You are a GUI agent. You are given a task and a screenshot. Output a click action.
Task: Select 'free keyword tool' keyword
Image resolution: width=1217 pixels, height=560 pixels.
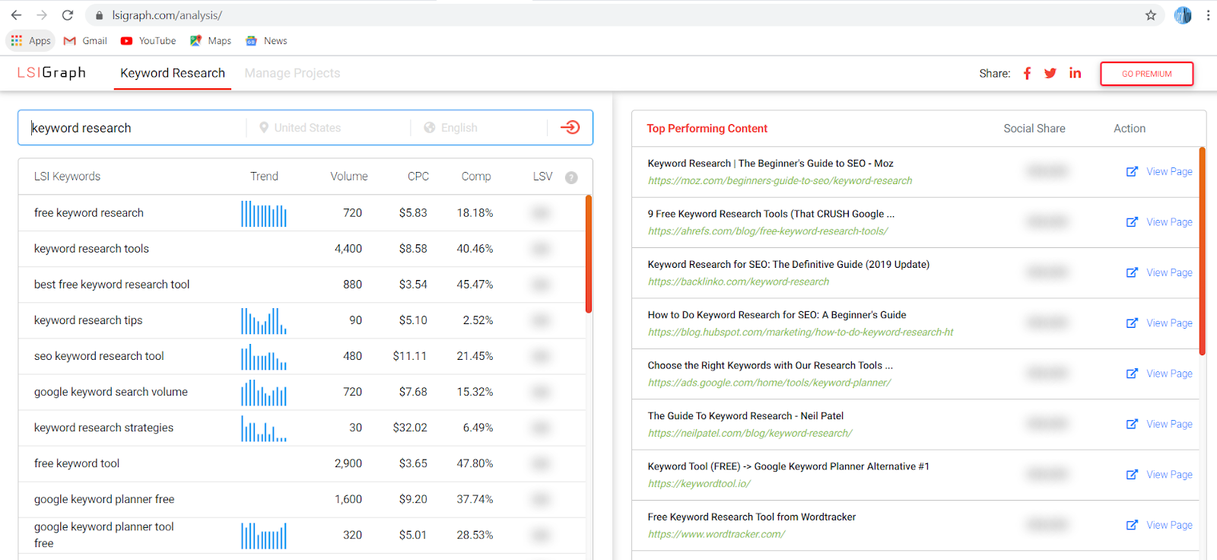coord(77,463)
